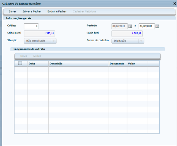
Task: Sort by the Documento column header
Action: (x=118, y=64)
